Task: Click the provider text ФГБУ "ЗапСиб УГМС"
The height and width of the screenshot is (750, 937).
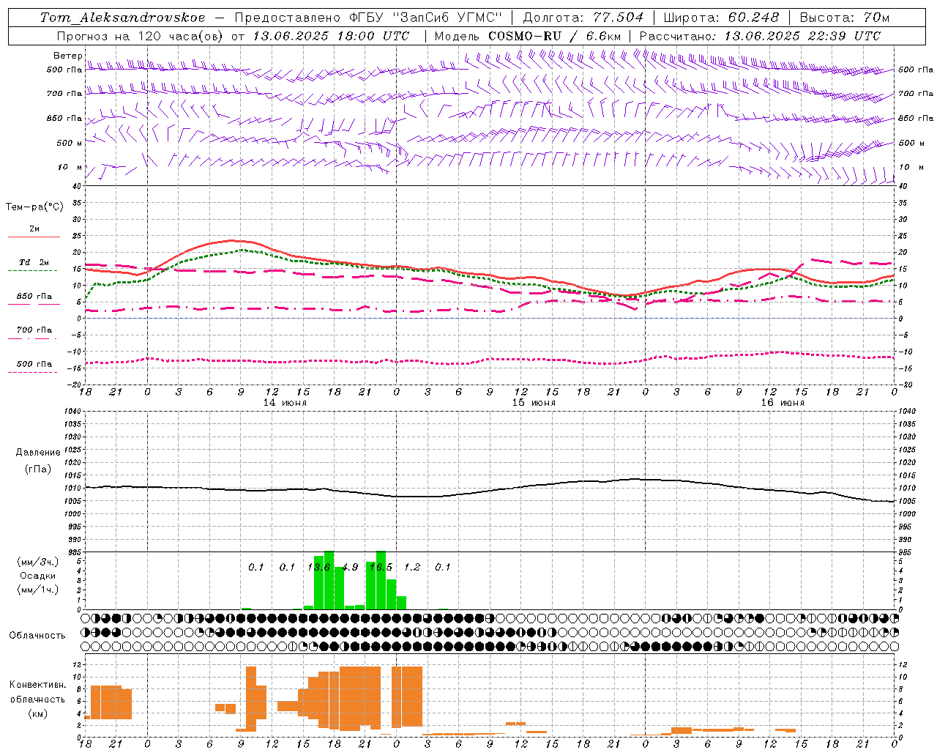Action: (x=425, y=18)
